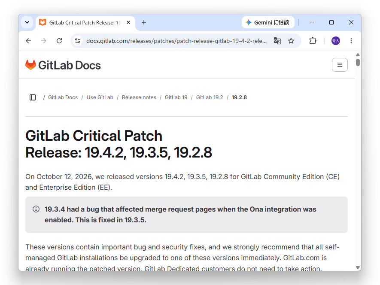The image size is (380, 285).
Task: Close the GitLab Critical Patch Release tab
Action: pos(128,23)
